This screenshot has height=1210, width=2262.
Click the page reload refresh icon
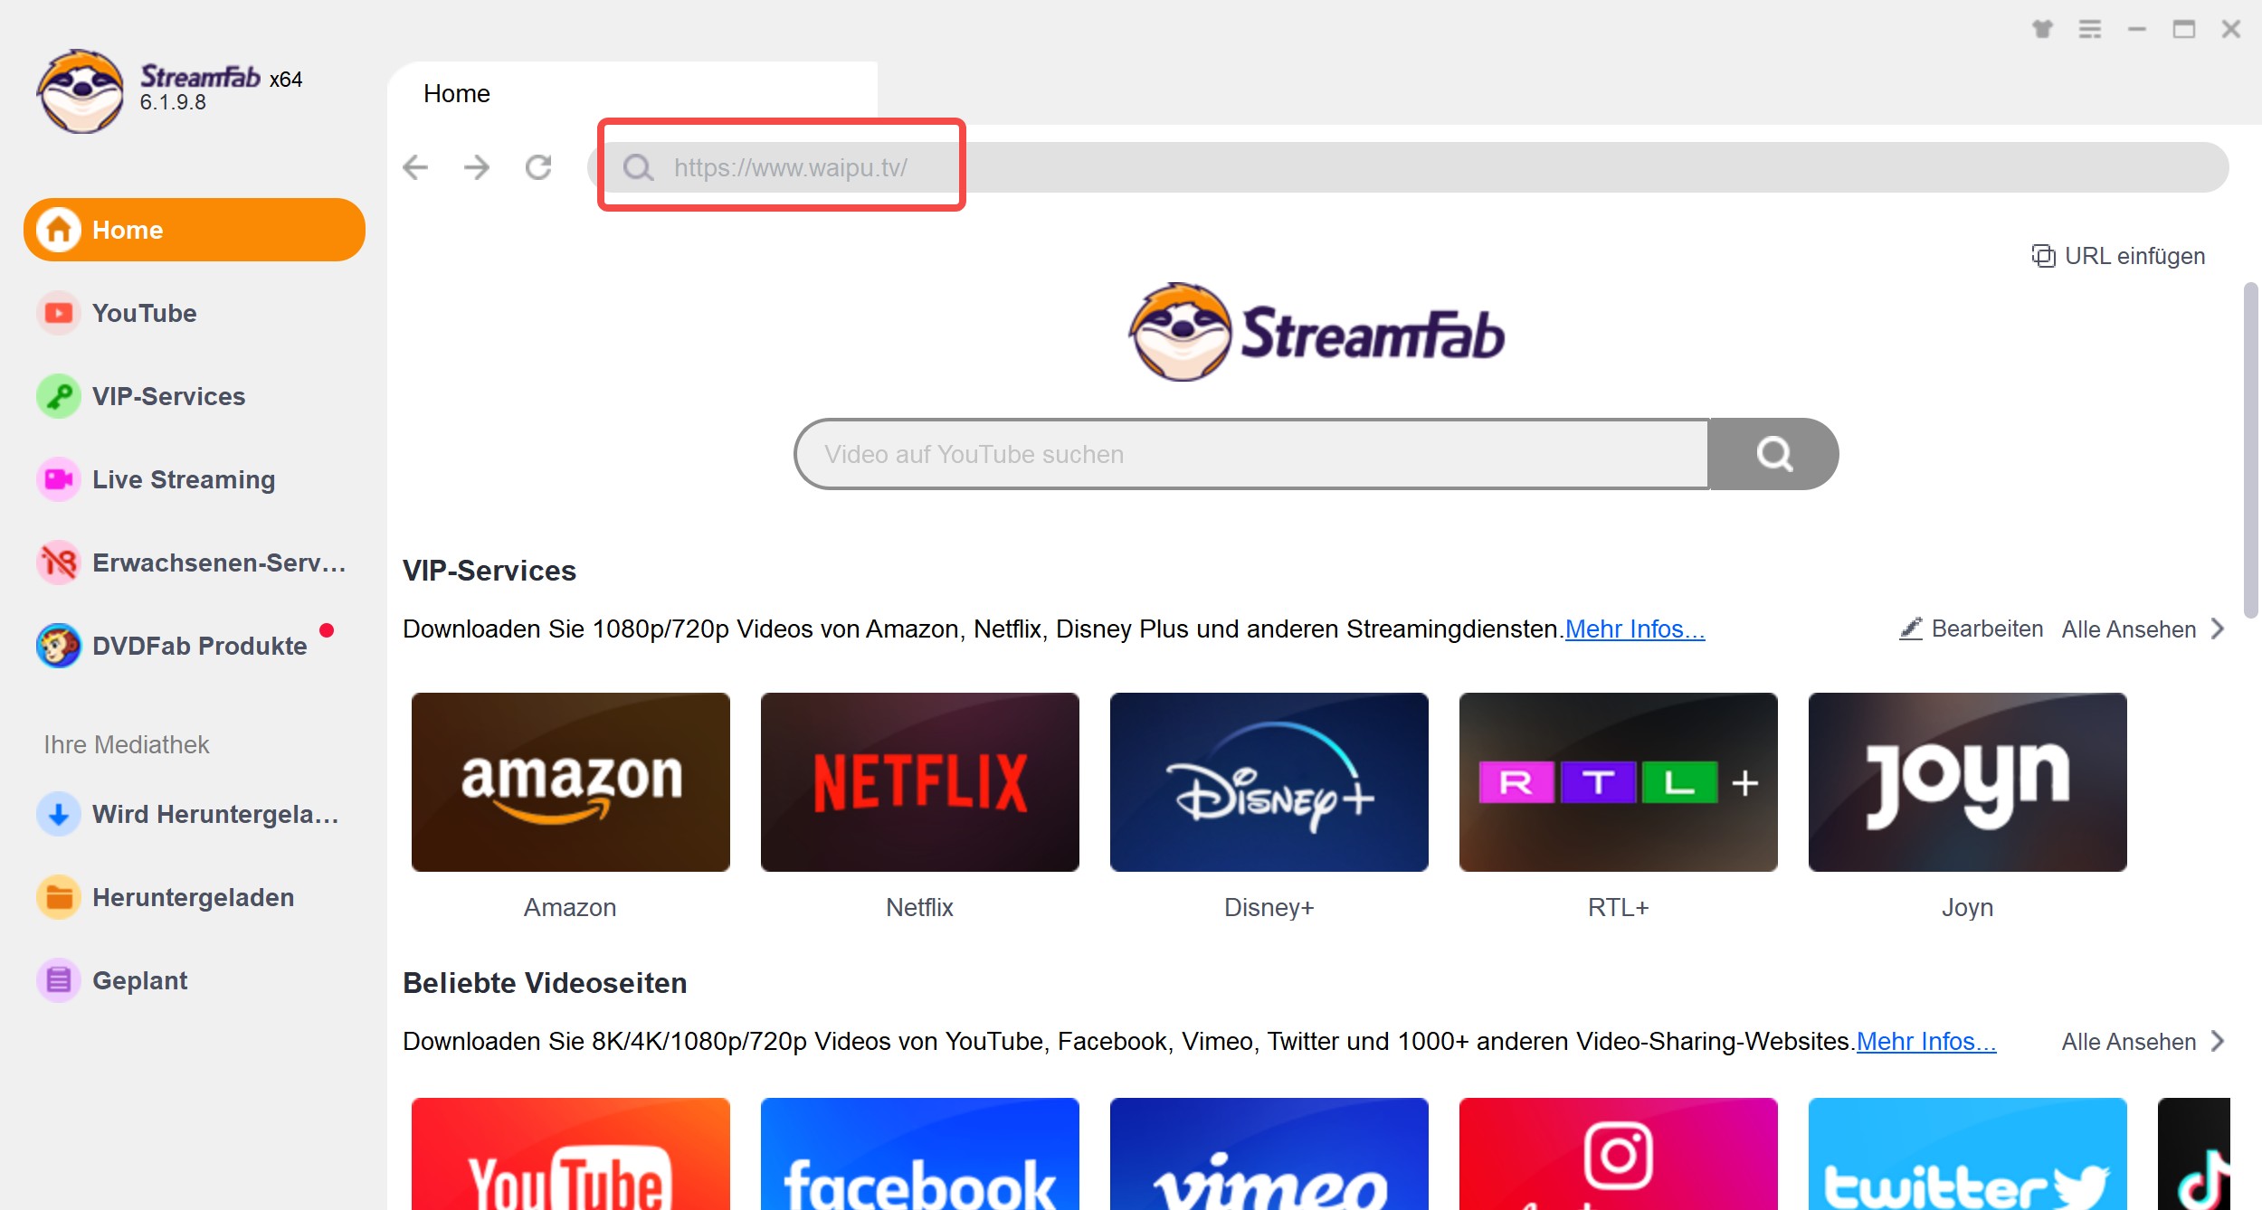click(540, 166)
